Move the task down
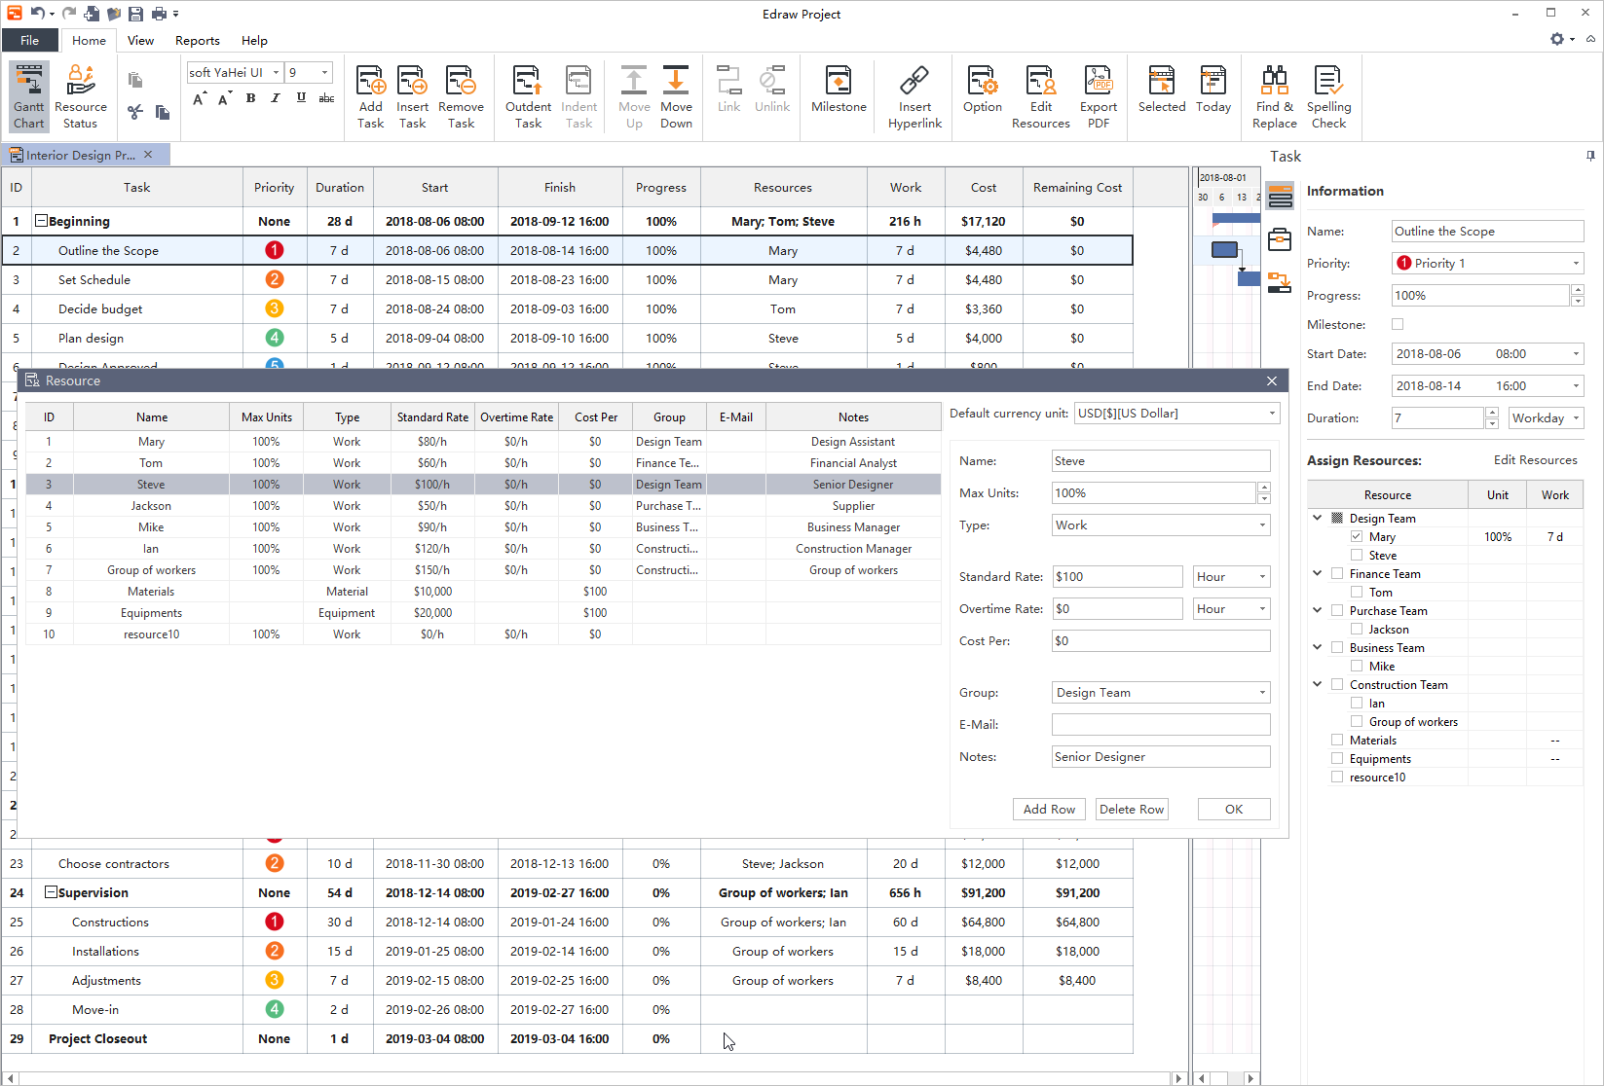Screen dimensions: 1604x1086 (676, 96)
